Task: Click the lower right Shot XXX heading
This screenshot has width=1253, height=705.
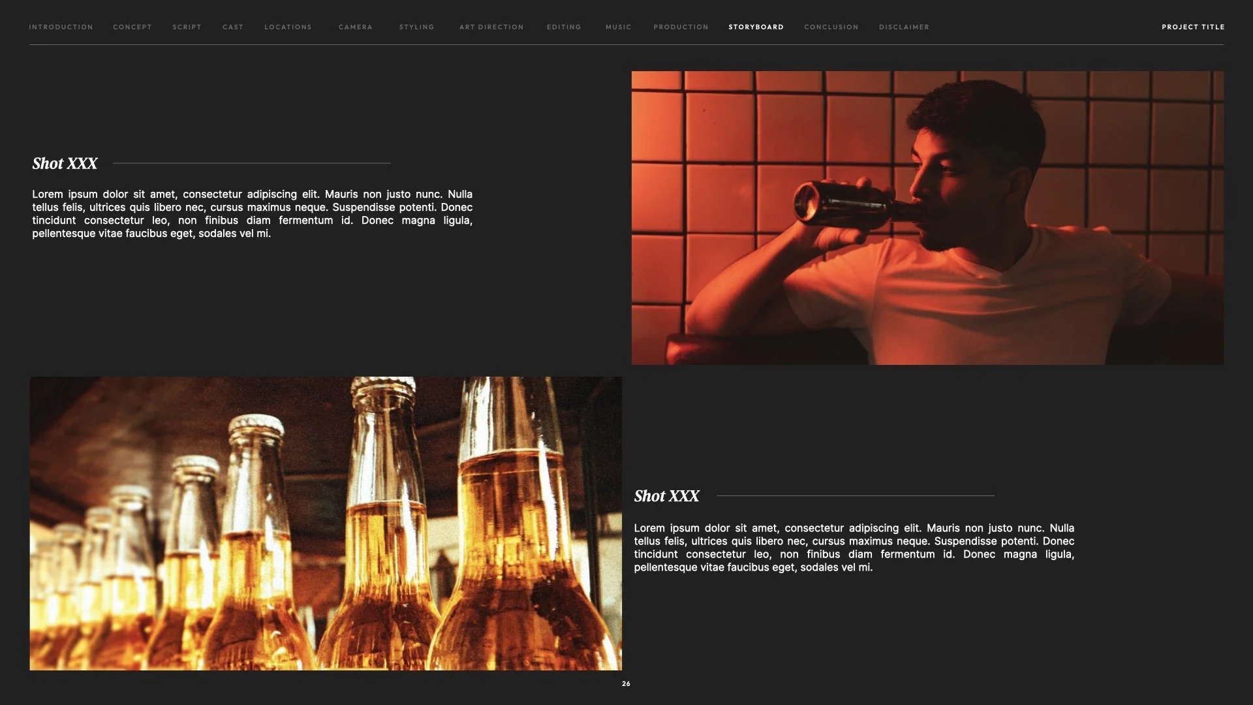Action: (x=666, y=496)
